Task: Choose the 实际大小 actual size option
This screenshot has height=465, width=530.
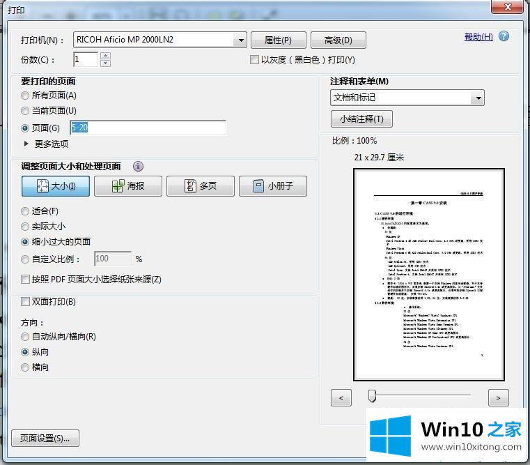Action: point(25,227)
